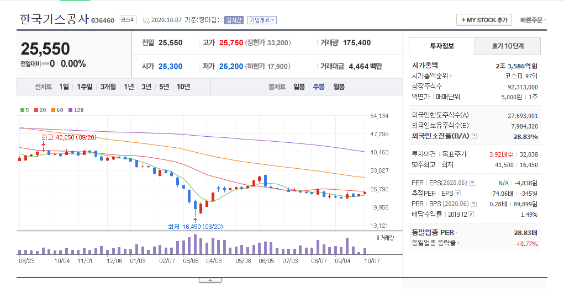Viewport: 564px width, 289px height.
Task: Show the 일봉 candle chart
Action: coord(299,87)
